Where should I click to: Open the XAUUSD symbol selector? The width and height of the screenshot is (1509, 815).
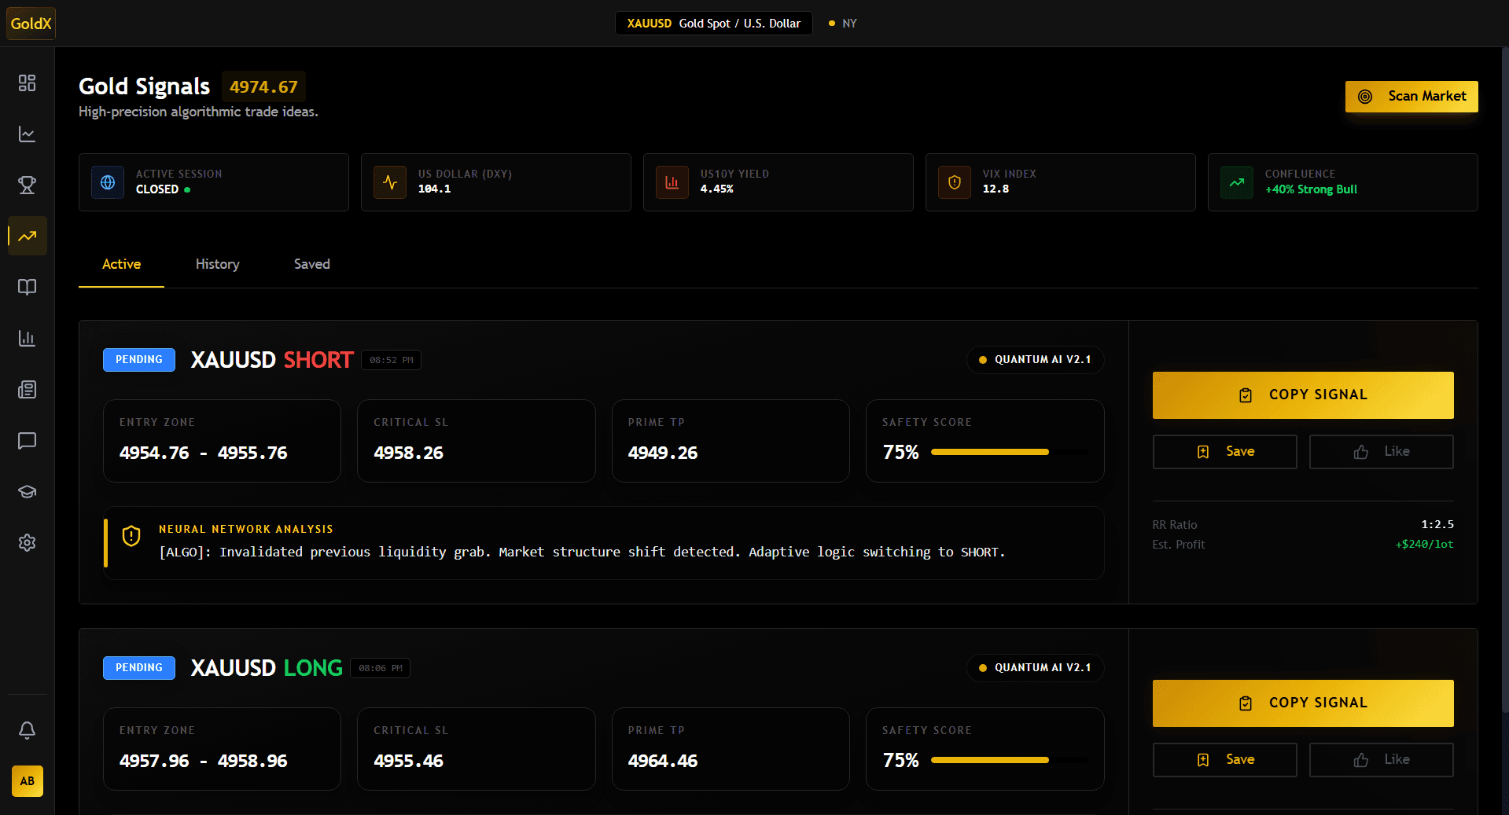tap(712, 23)
